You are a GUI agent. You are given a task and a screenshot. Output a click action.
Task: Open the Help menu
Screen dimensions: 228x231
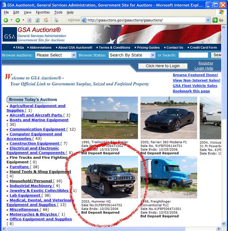tap(70, 13)
